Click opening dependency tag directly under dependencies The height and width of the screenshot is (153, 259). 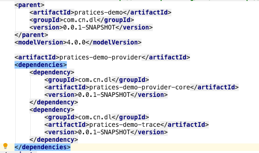pos(52,72)
